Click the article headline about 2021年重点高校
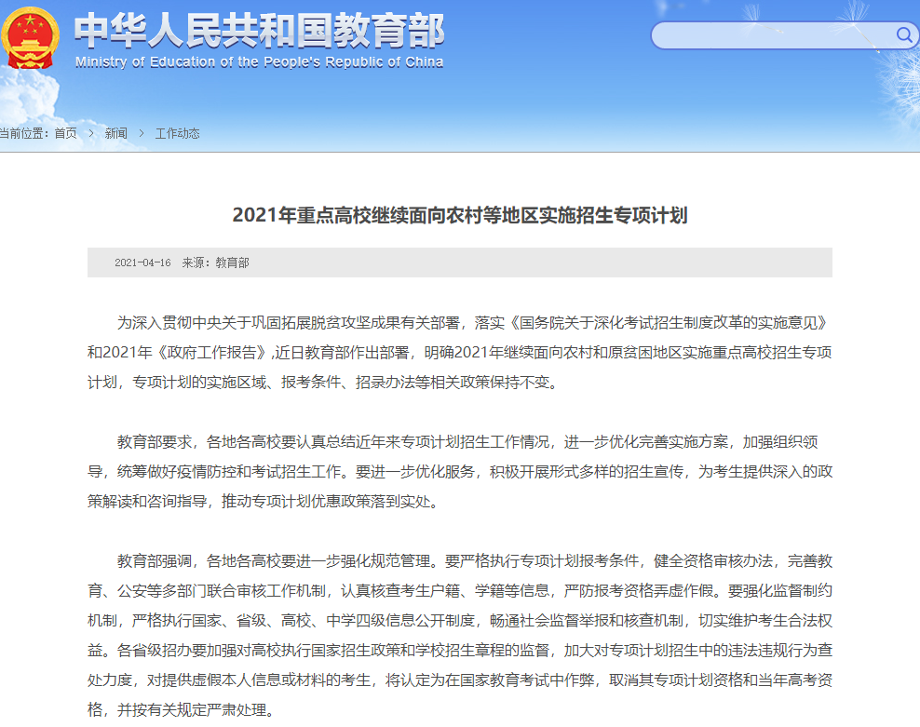This screenshot has width=920, height=727. pyautogui.click(x=459, y=215)
